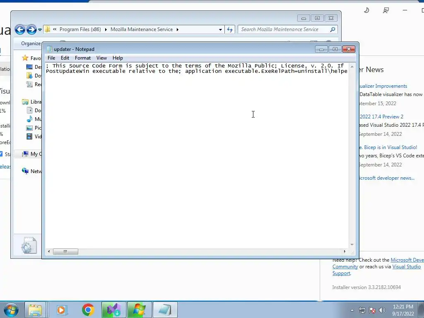Image resolution: width=424 pixels, height=318 pixels.
Task: Switch to Visual Studio Installer taskbar button
Action: pyautogui.click(x=113, y=310)
